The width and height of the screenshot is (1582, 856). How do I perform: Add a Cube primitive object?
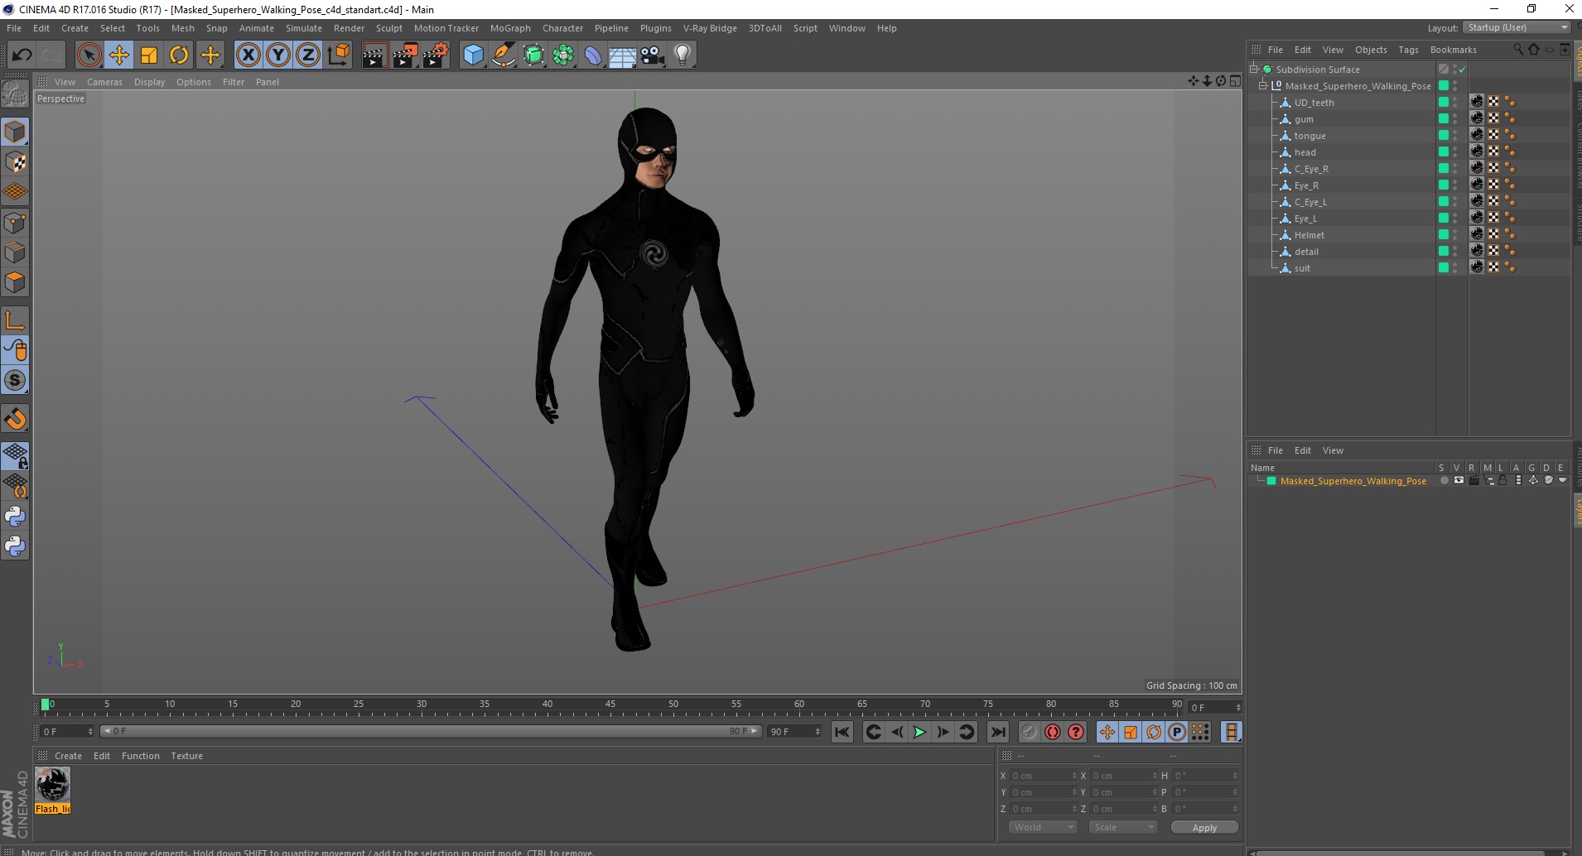[x=473, y=55]
